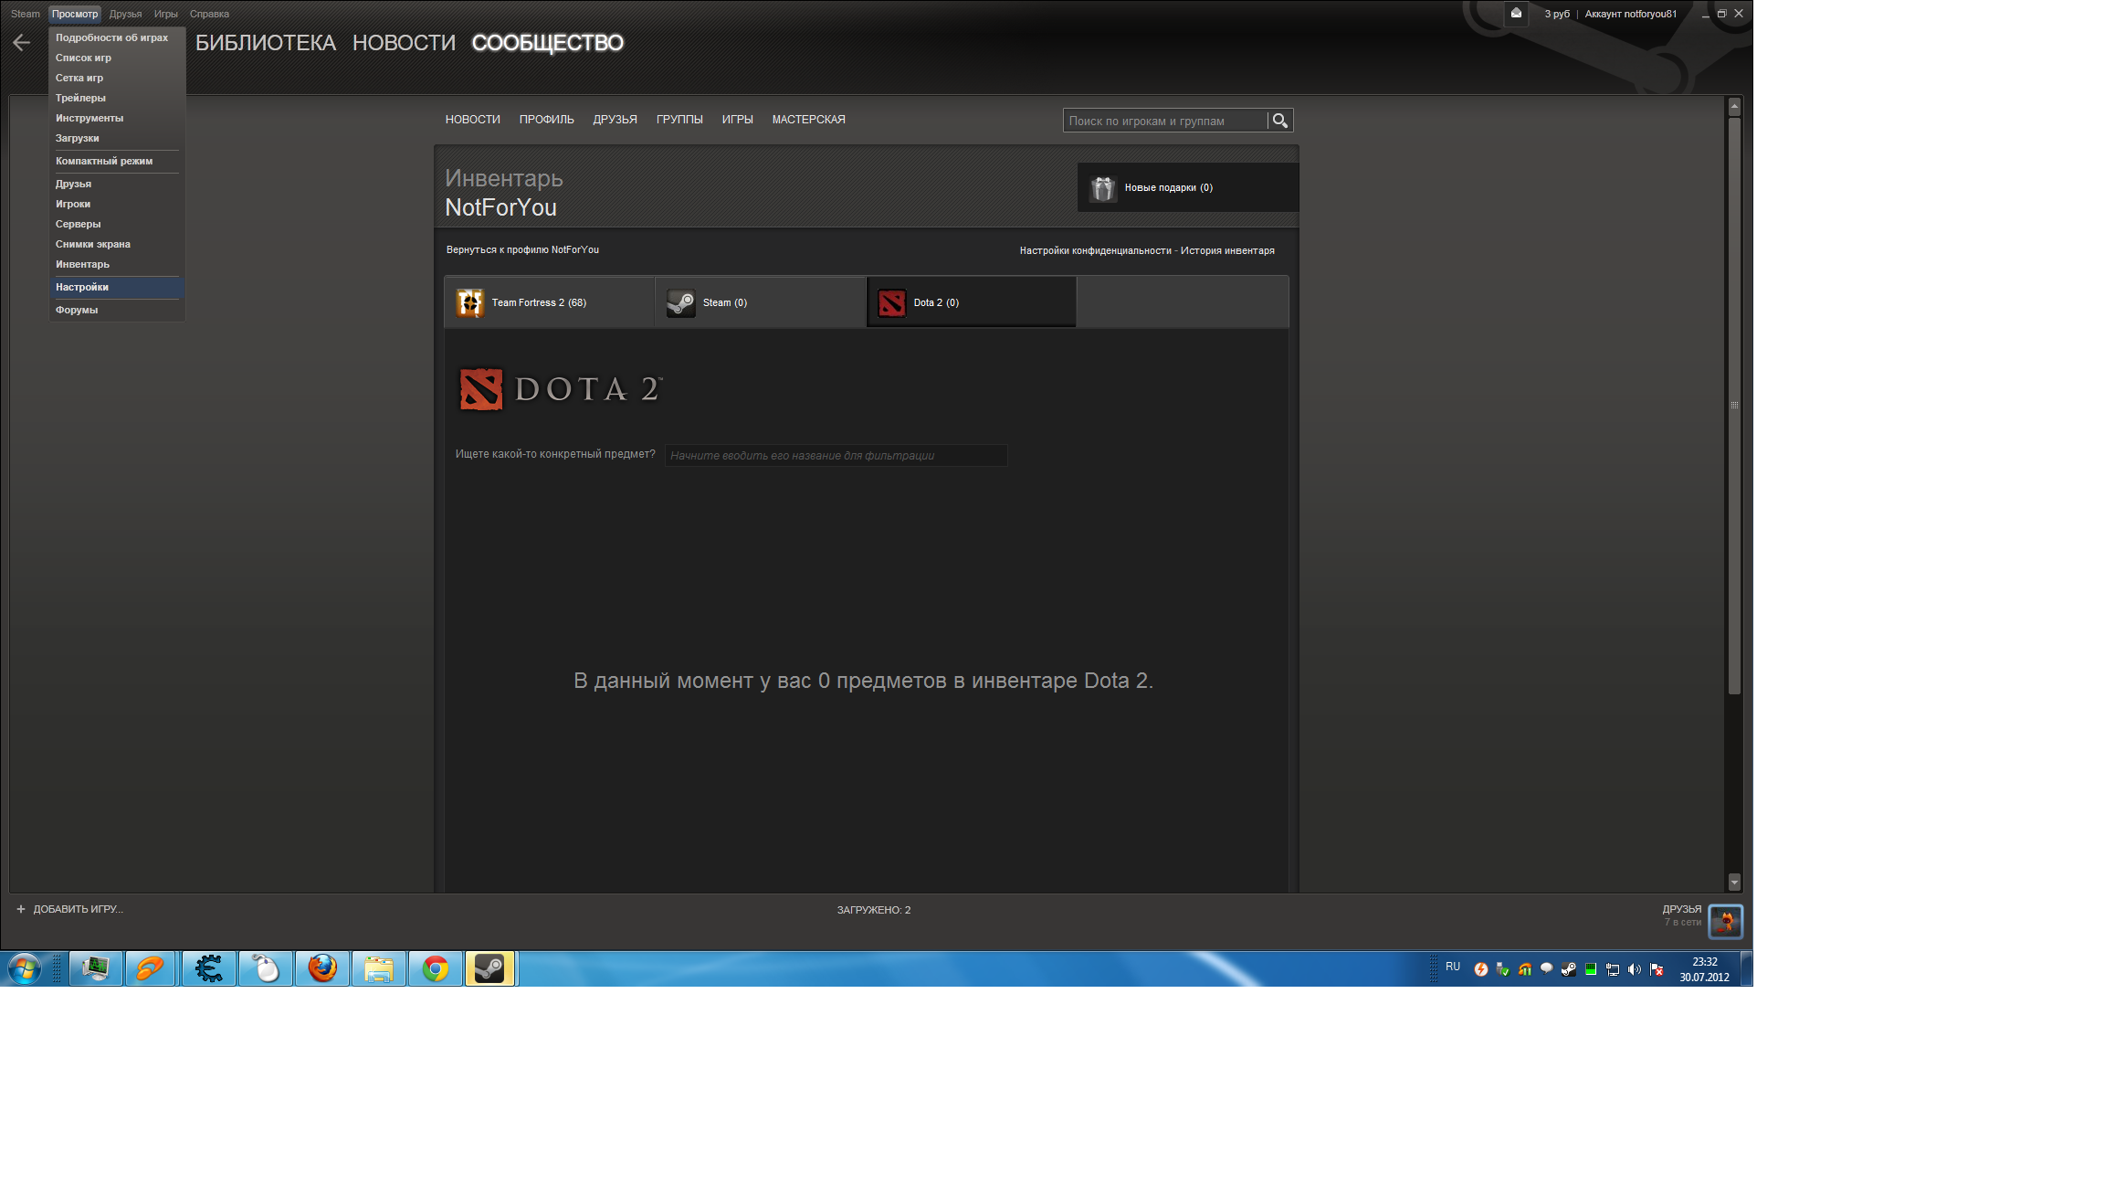Viewport: 2104px width, 1184px height.
Task: Open the Task Manager taskbar icon
Action: [96, 968]
